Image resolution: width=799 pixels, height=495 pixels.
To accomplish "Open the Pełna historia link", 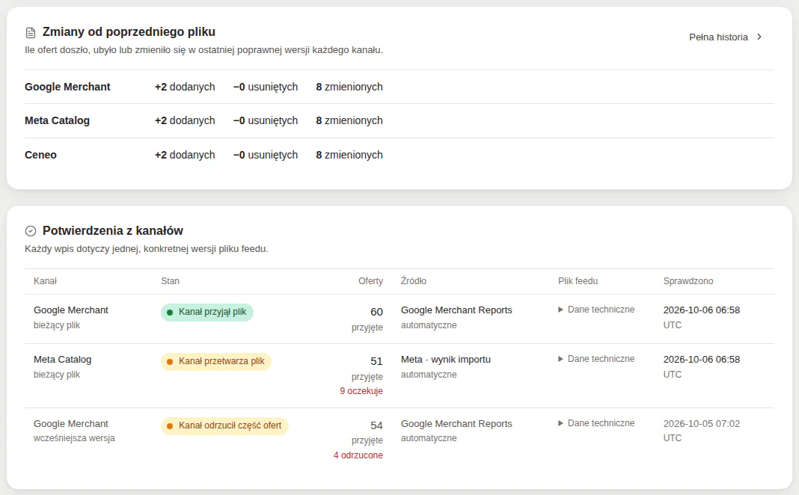I will [726, 37].
